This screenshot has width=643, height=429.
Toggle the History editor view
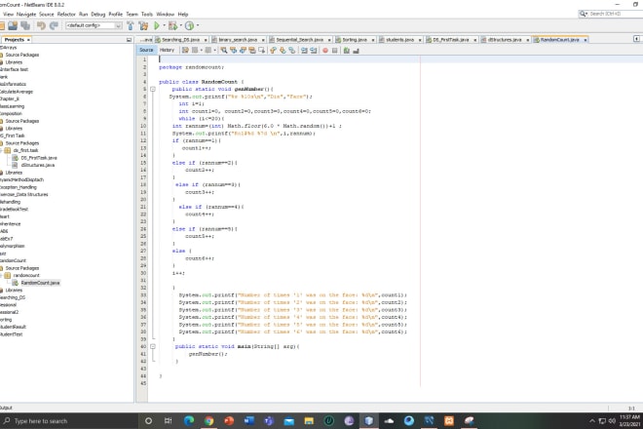[x=167, y=49]
